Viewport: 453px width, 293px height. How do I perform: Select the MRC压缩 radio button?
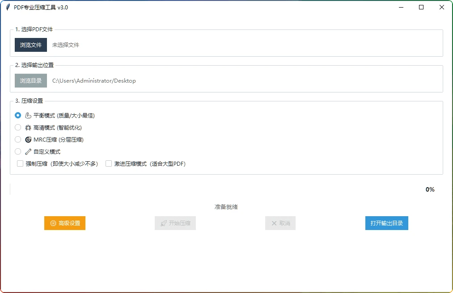[x=18, y=139]
